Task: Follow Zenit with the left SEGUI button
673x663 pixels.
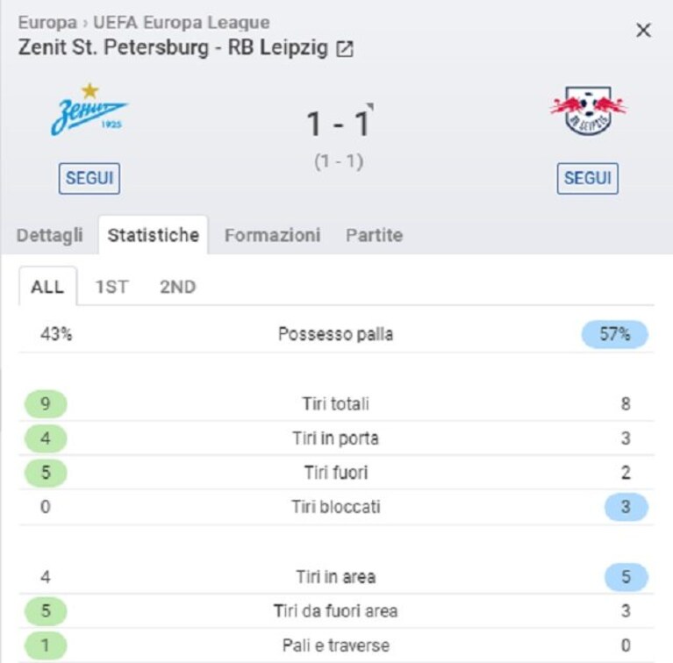Action: point(89,178)
